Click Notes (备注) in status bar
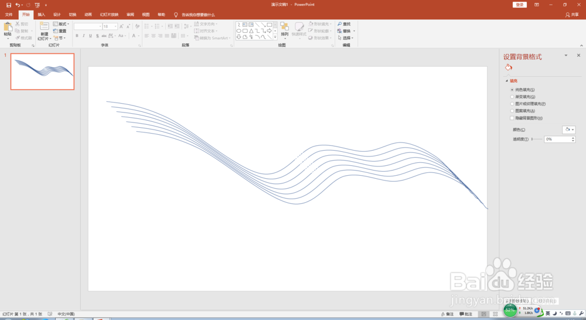The height and width of the screenshot is (320, 586). 447,314
